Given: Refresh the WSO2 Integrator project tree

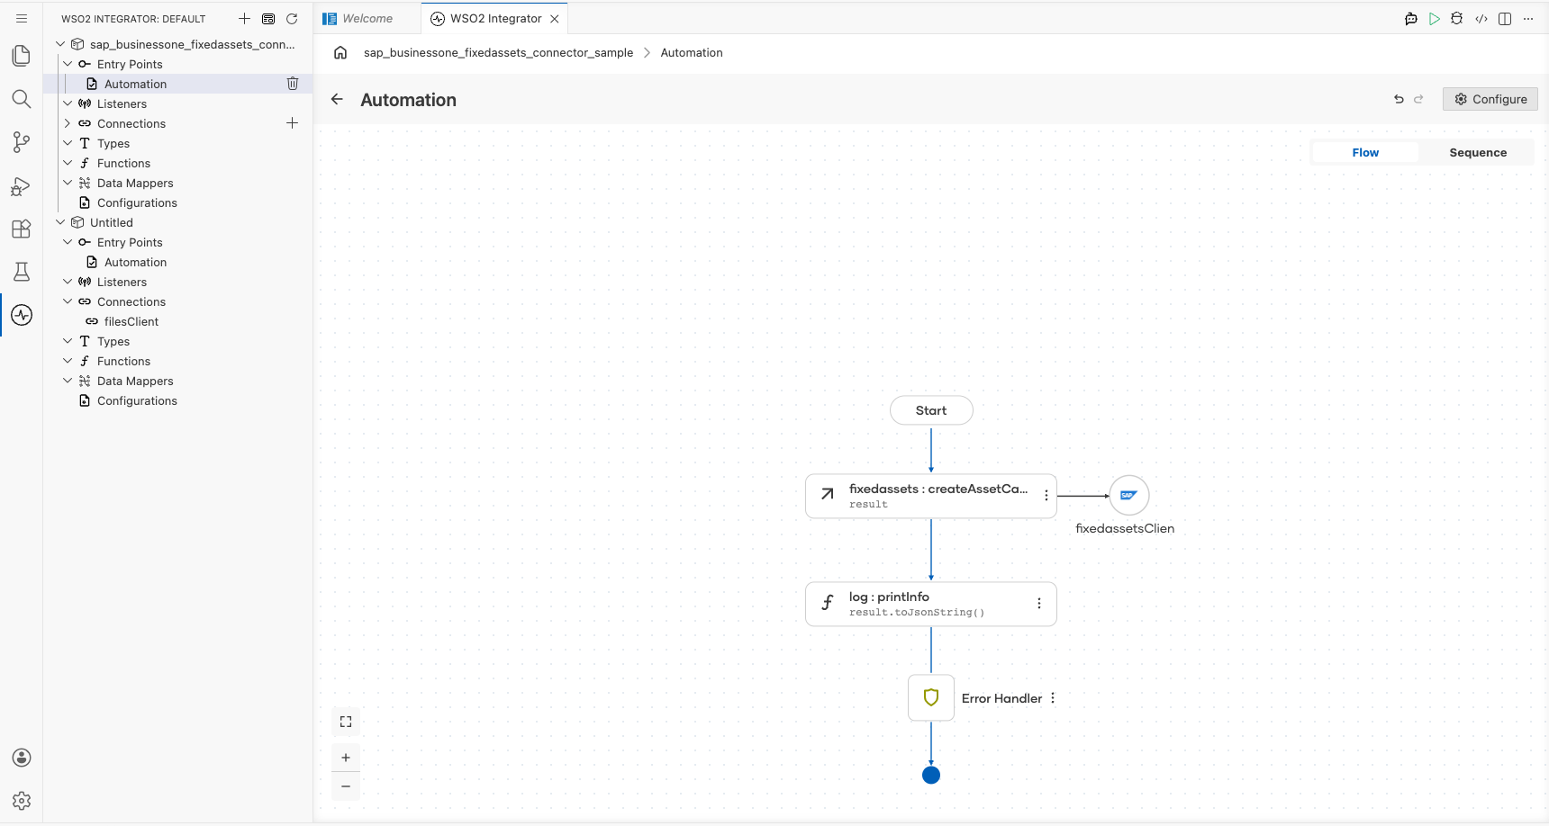Looking at the screenshot, I should pos(292,18).
